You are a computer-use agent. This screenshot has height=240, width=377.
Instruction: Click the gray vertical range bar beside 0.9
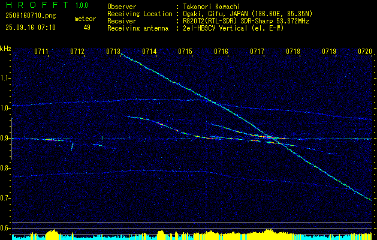click(x=12, y=139)
